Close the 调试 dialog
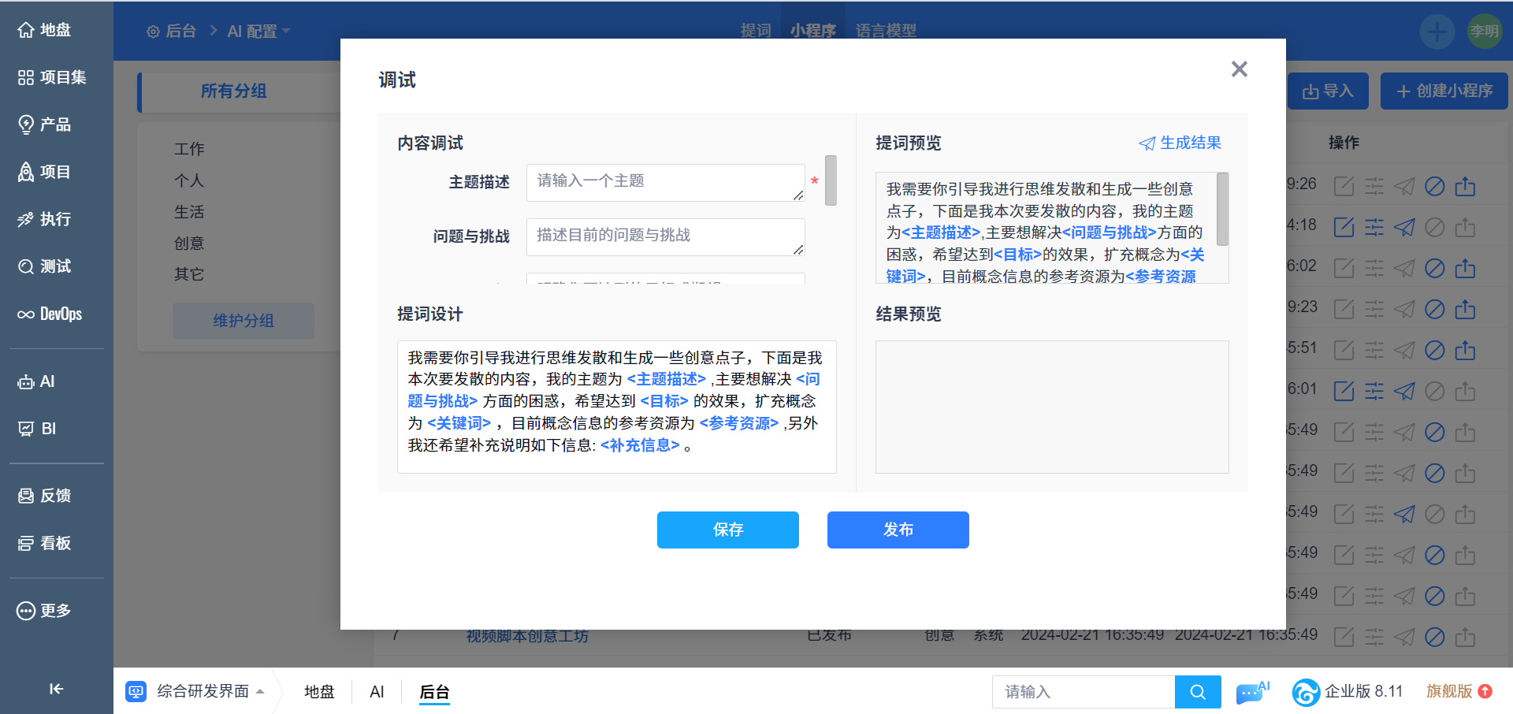1513x714 pixels. click(1239, 69)
